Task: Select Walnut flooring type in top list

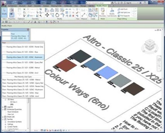Action: tap(23, 67)
